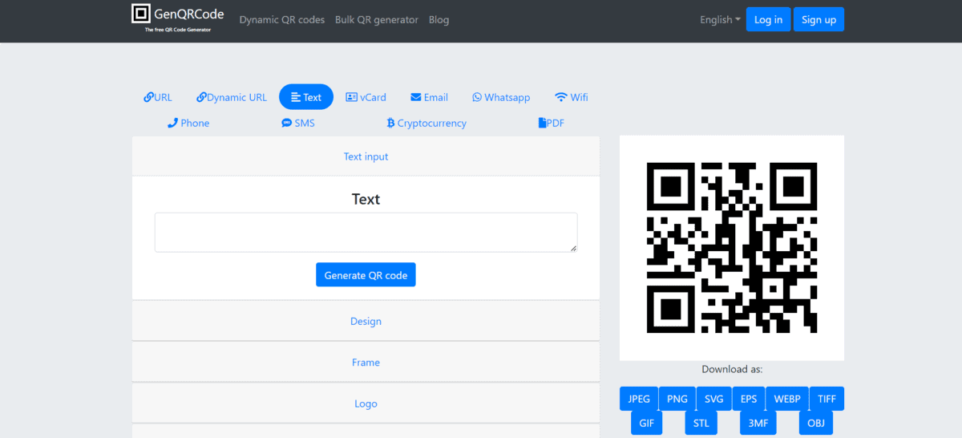This screenshot has height=438, width=962.
Task: Select the Wifi signal icon
Action: (560, 97)
